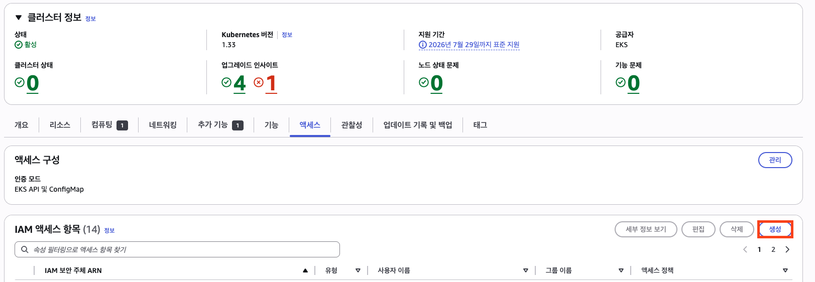Go to the next page arrow

click(x=787, y=249)
